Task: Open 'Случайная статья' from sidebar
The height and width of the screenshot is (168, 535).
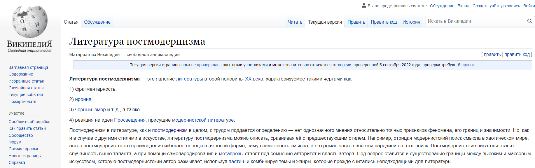Action: coord(26,88)
